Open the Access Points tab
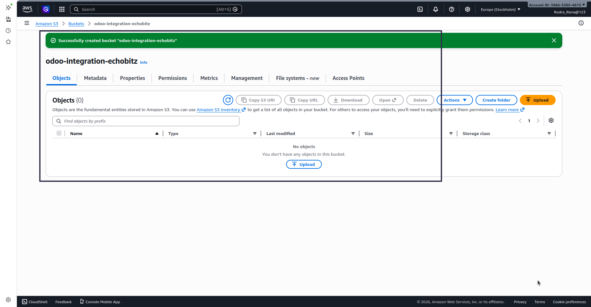This screenshot has width=591, height=307. [x=348, y=78]
